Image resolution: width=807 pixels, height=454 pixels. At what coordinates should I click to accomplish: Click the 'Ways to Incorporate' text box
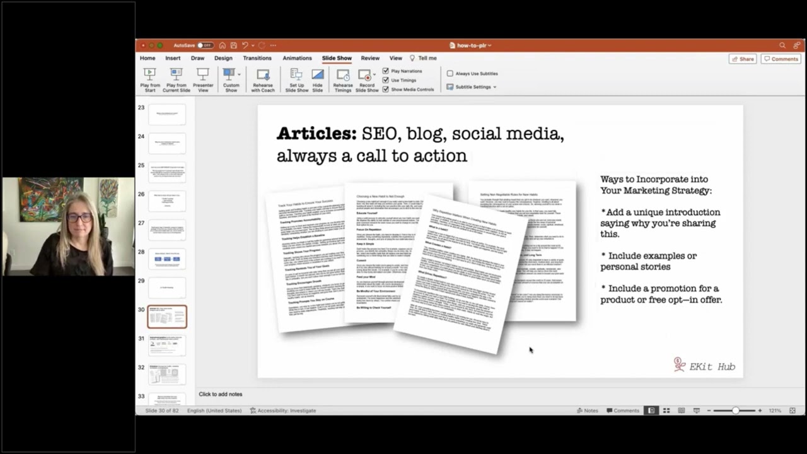661,240
